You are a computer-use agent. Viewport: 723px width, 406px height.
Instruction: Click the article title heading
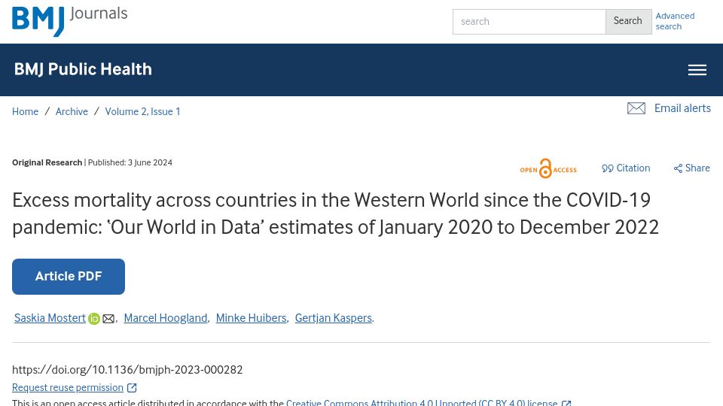click(x=336, y=214)
